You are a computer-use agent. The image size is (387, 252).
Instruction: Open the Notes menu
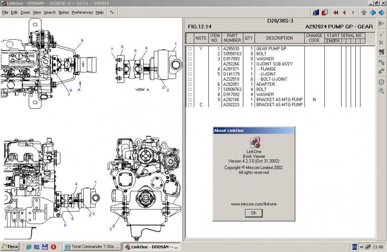pyautogui.click(x=64, y=12)
